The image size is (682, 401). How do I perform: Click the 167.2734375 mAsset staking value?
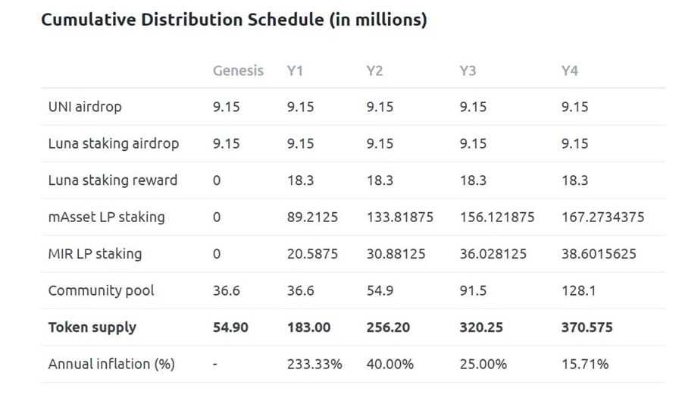tap(603, 217)
